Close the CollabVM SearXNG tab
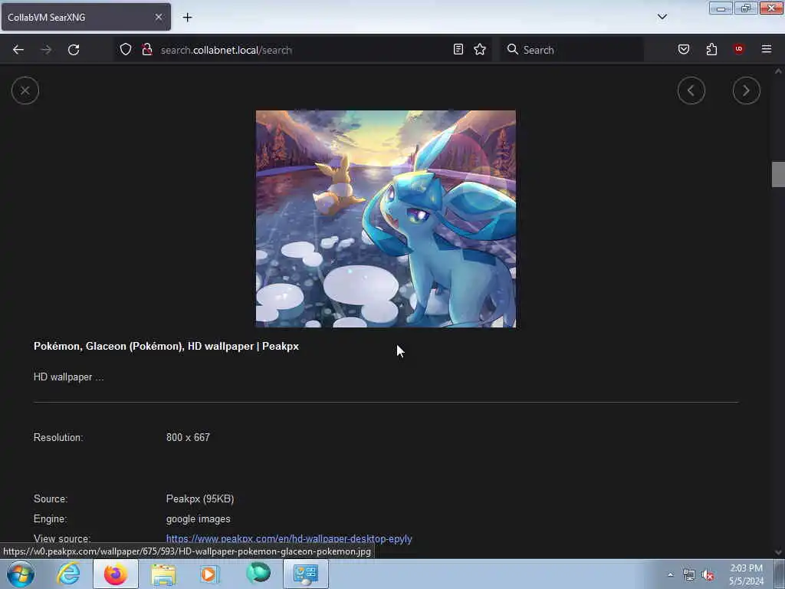Image resolution: width=785 pixels, height=589 pixels. pos(159,17)
